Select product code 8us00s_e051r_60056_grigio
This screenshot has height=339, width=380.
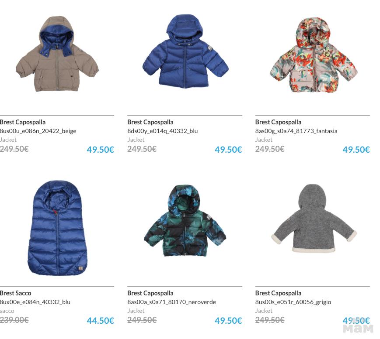[x=293, y=302]
